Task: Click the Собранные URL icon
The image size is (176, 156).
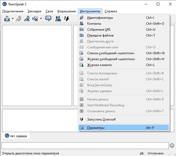Action: [82, 30]
